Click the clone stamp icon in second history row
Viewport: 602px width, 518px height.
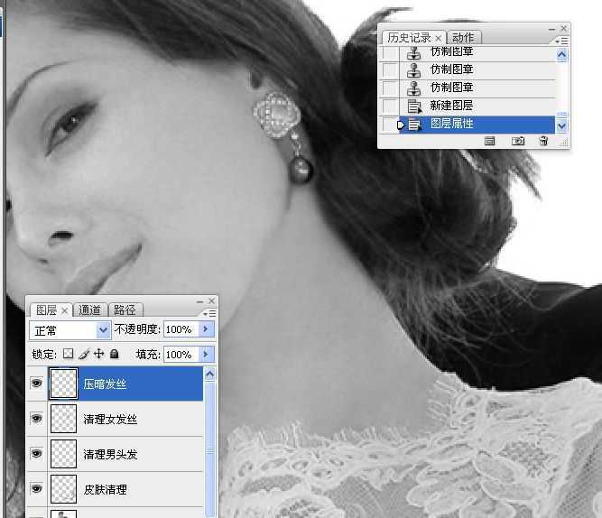coord(413,70)
